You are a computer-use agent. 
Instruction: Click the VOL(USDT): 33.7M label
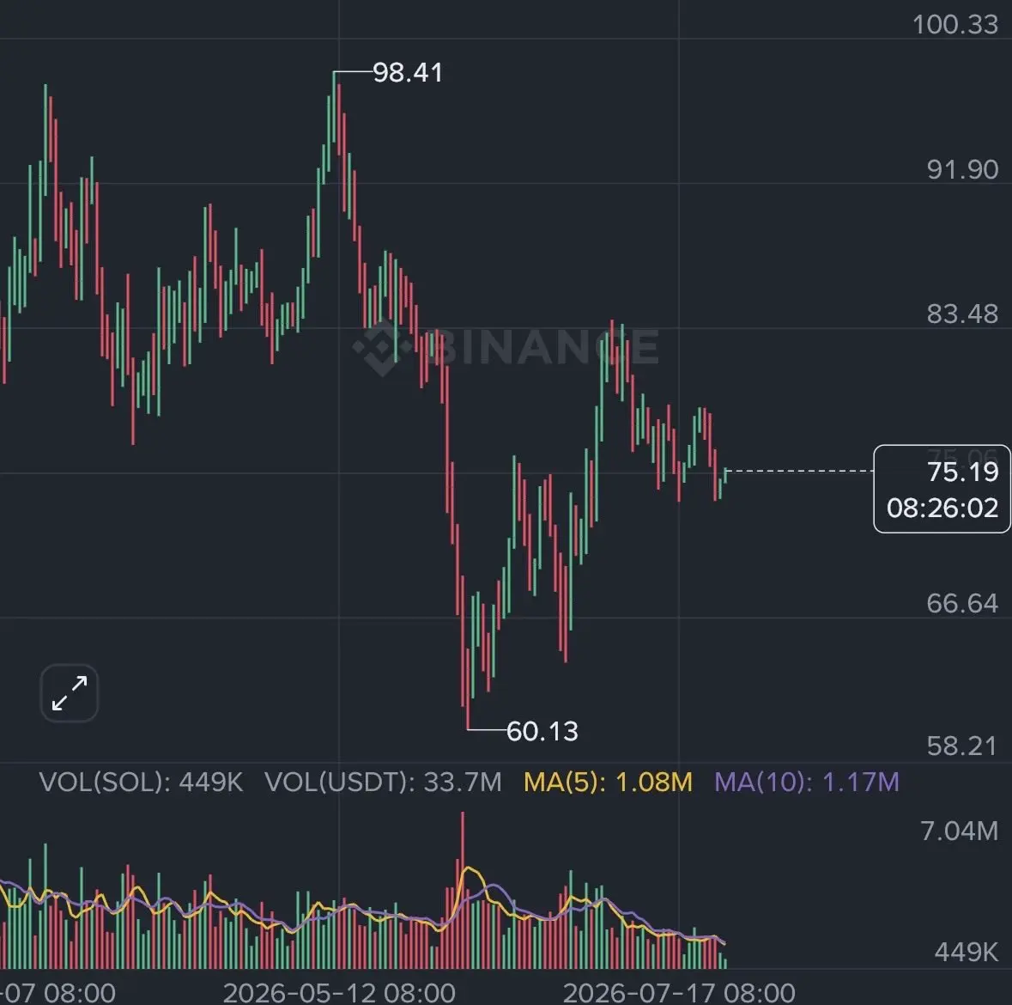point(384,783)
